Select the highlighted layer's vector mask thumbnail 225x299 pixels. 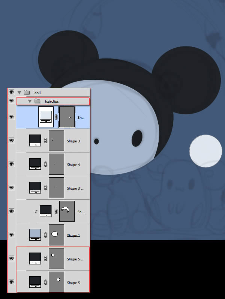(x=67, y=117)
